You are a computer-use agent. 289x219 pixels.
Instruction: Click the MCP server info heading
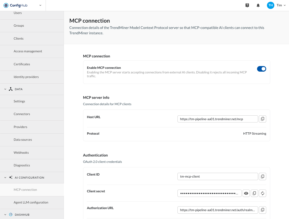click(x=96, y=98)
